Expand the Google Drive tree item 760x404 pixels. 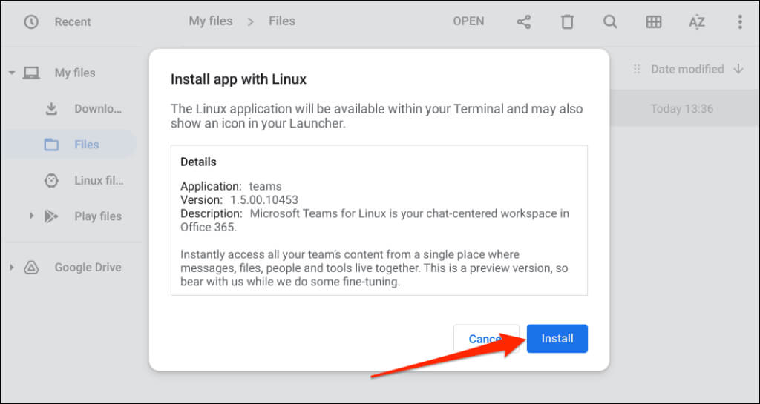pos(12,268)
